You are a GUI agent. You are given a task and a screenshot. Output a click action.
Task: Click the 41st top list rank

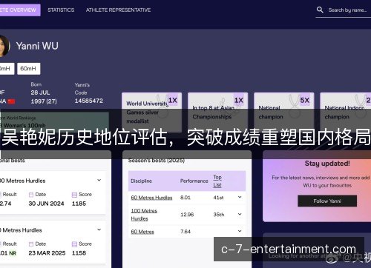tap(218, 198)
